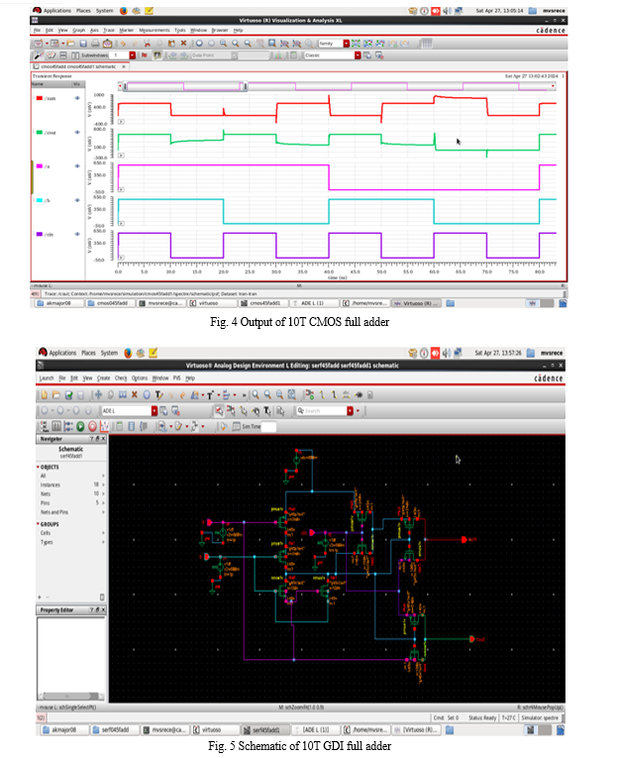The image size is (618, 758).
Task: Collapse the GROUPS section in Navigator
Action: click(39, 524)
